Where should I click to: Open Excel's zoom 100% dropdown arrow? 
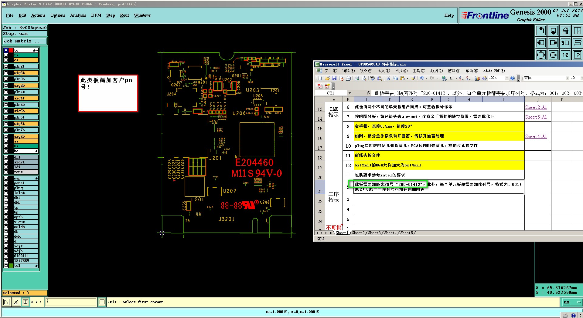pos(507,78)
